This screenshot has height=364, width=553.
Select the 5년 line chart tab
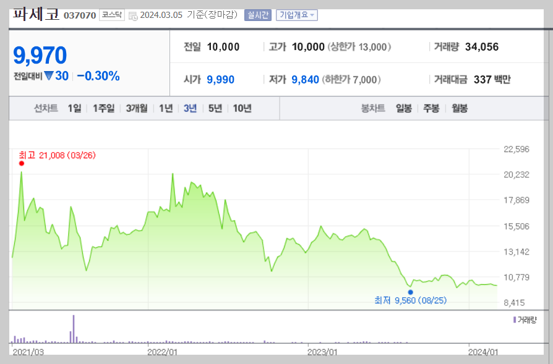coord(215,108)
